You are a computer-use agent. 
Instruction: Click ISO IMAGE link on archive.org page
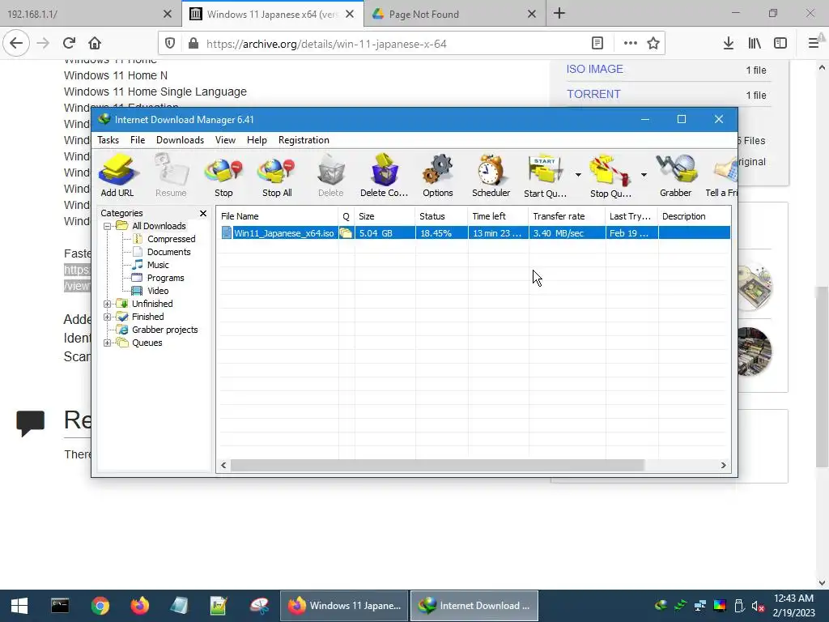point(595,70)
